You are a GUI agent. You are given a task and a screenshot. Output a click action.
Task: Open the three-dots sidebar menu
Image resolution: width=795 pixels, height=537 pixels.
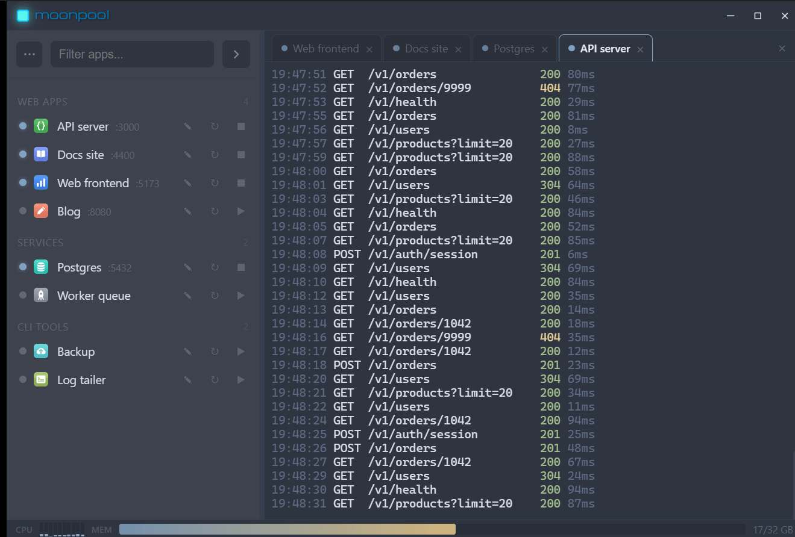[x=30, y=54]
